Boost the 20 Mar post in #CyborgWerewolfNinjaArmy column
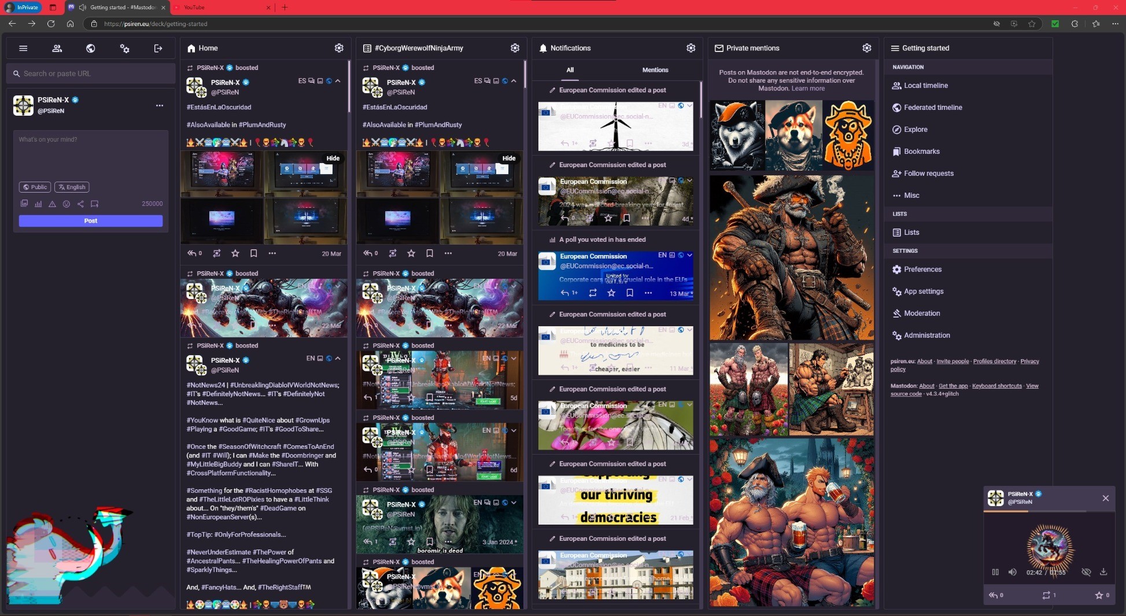 click(393, 253)
